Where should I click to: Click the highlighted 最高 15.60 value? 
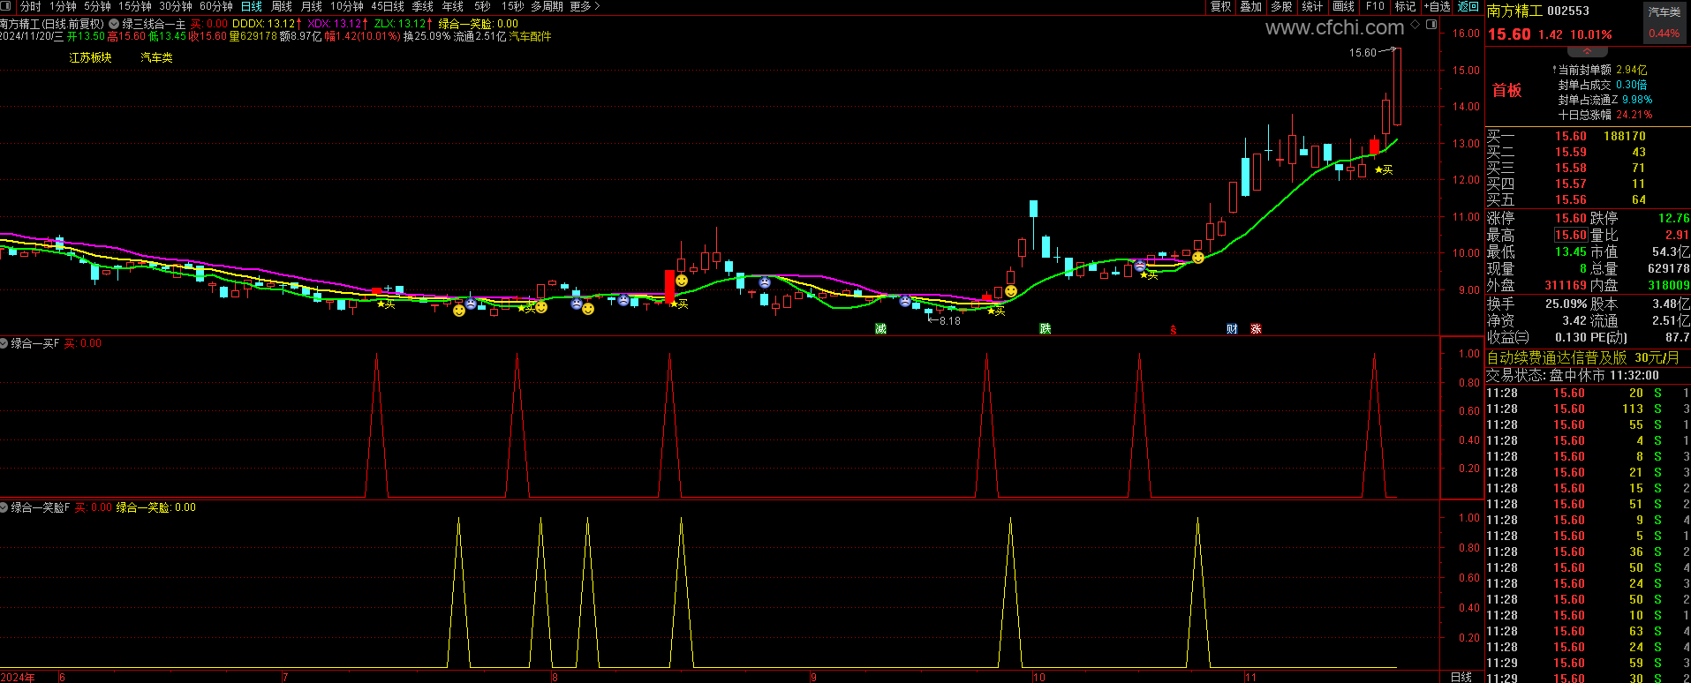1570,235
